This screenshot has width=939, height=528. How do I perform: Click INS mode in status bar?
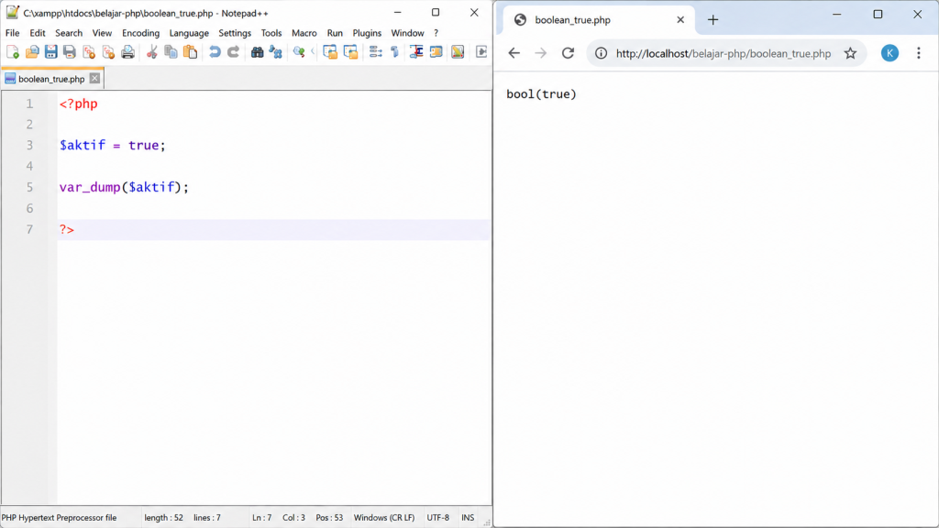pyautogui.click(x=468, y=518)
